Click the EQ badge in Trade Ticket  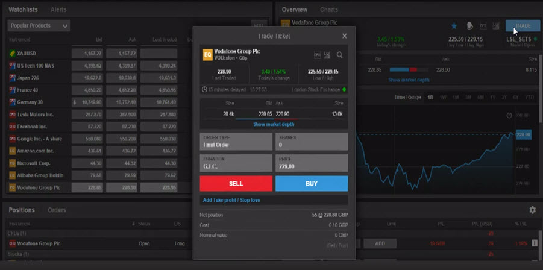pyautogui.click(x=207, y=55)
